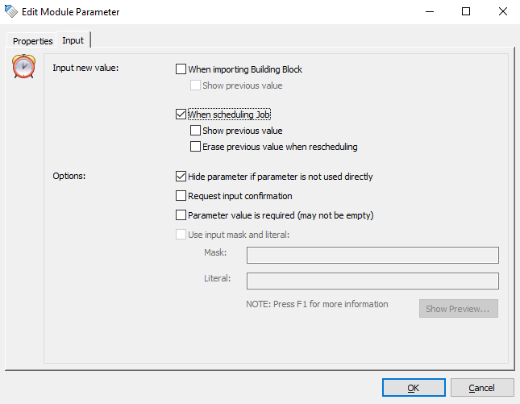Screen dimensions: 520x404
Task: Switch to the Properties tab
Action: (x=32, y=41)
